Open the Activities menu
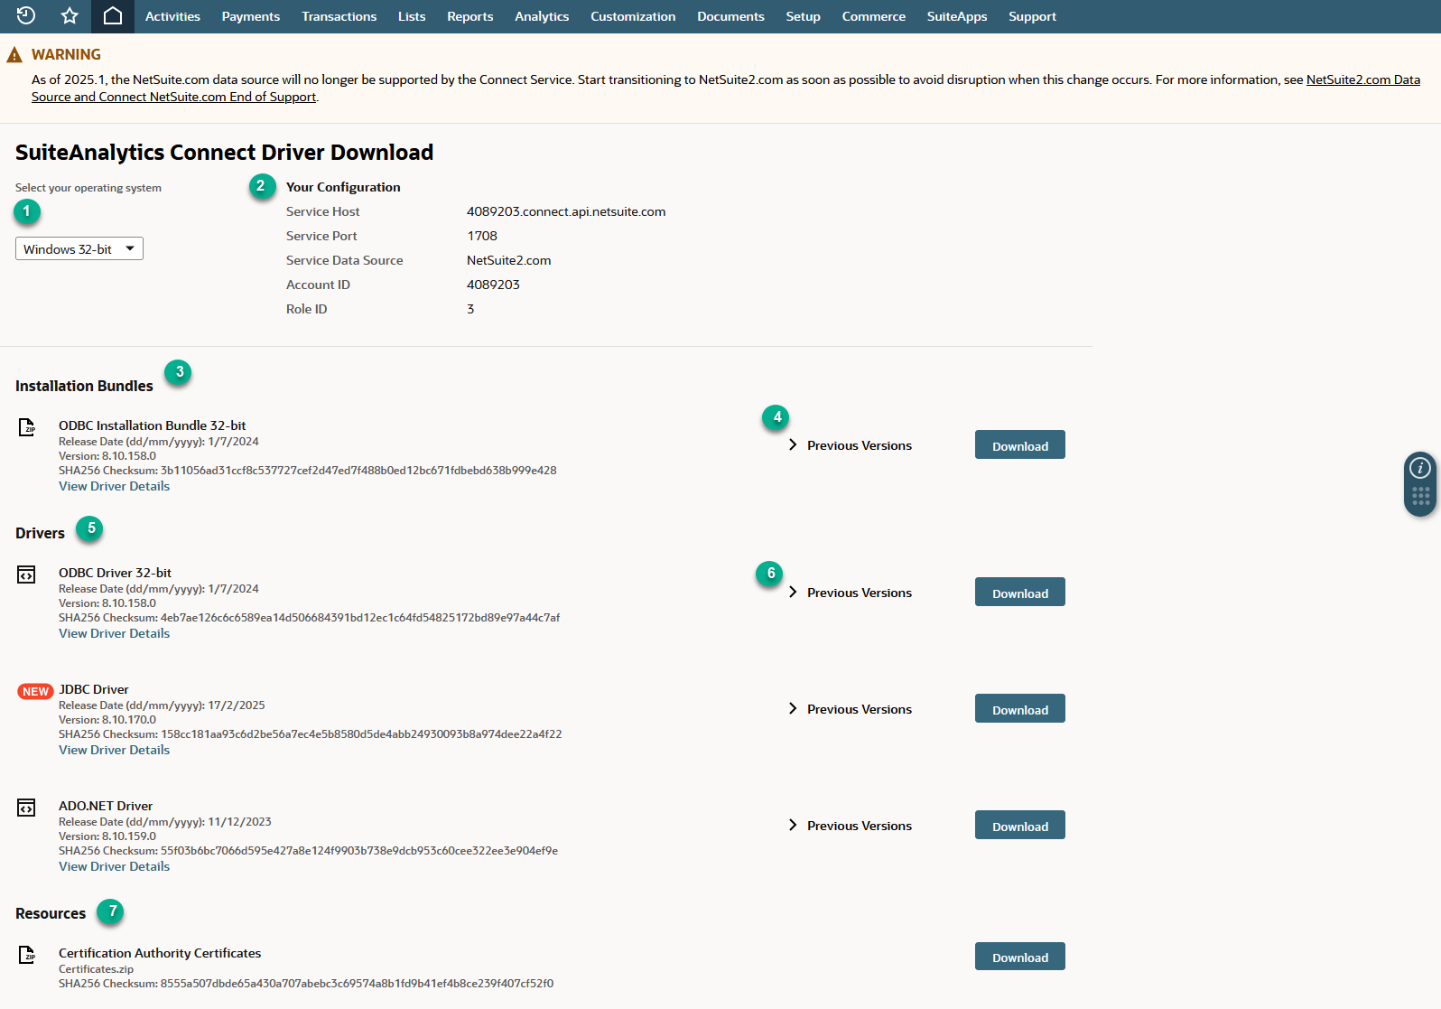This screenshot has width=1441, height=1009. (x=172, y=16)
